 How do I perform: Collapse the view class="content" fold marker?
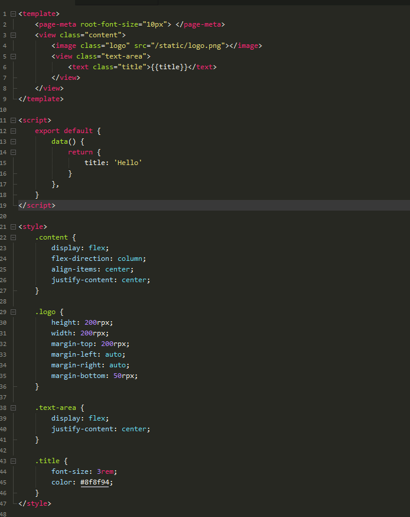(13, 35)
